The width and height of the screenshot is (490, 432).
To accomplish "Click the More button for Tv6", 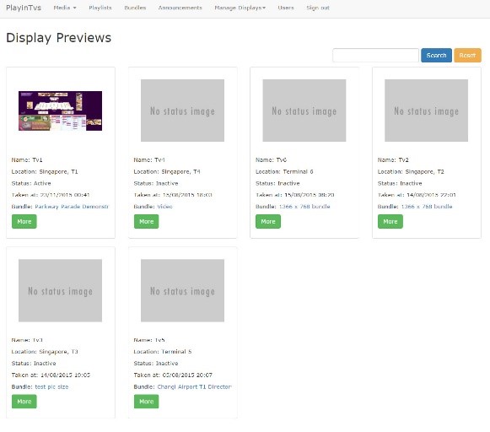I will tap(268, 221).
